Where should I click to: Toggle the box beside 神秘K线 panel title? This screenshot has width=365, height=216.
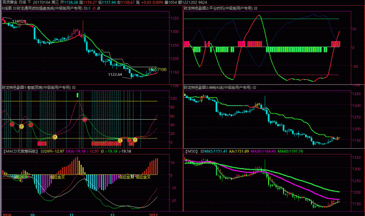point(254,88)
